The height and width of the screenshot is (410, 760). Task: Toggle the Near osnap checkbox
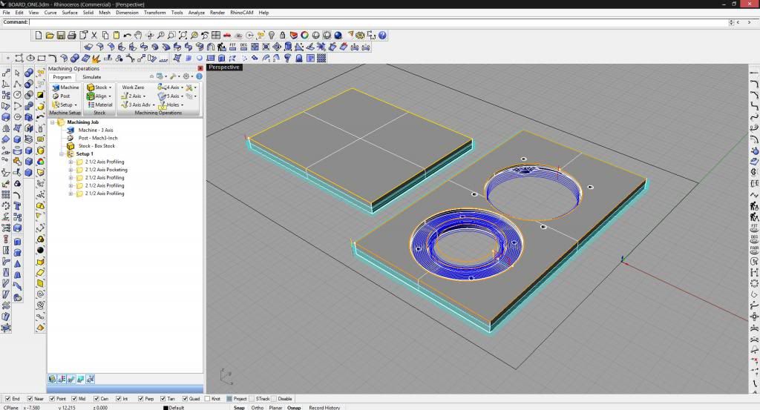30,399
